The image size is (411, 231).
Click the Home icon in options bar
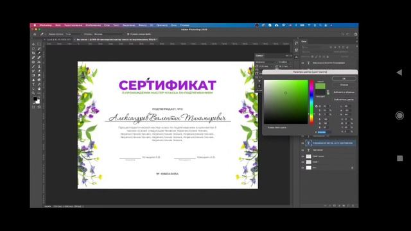click(x=35, y=34)
